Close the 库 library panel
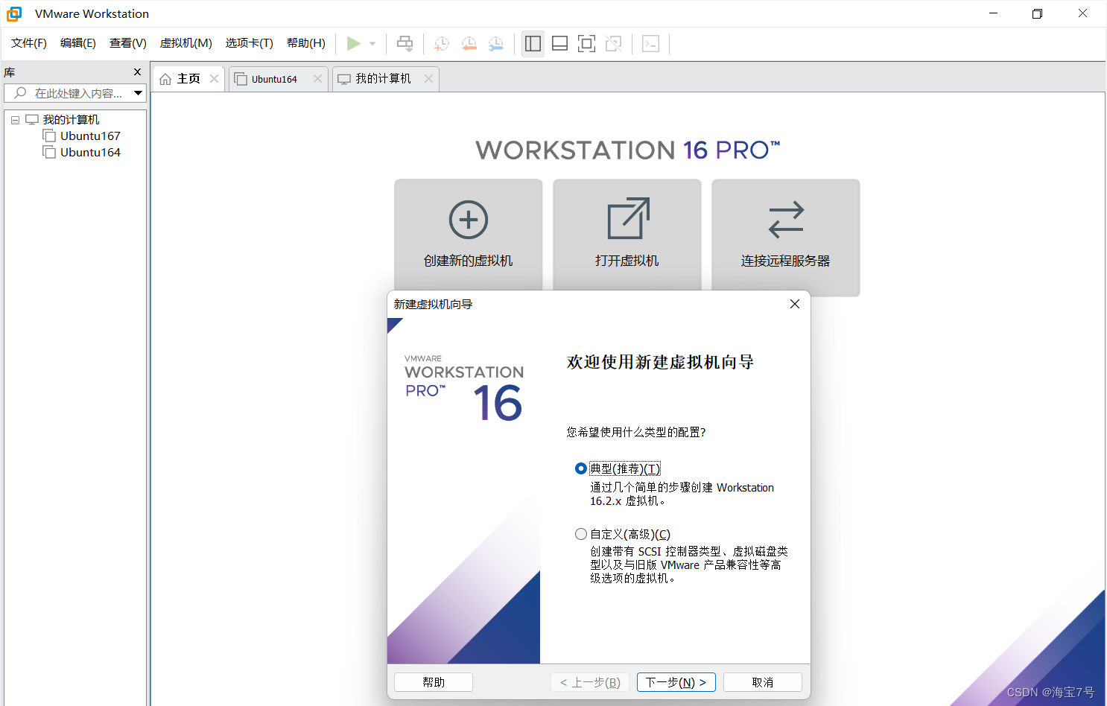 [137, 72]
